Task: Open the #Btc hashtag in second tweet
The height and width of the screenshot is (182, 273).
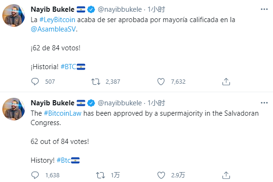Action: 64,160
